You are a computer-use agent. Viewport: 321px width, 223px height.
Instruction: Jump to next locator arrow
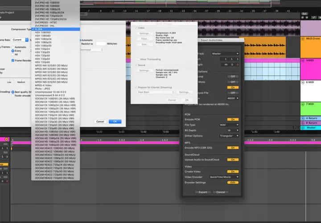[307, 17]
